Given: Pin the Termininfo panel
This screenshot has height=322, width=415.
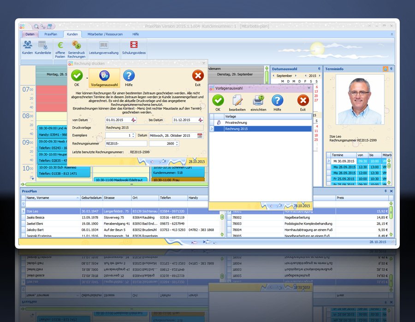Looking at the screenshot, I should 391,69.
